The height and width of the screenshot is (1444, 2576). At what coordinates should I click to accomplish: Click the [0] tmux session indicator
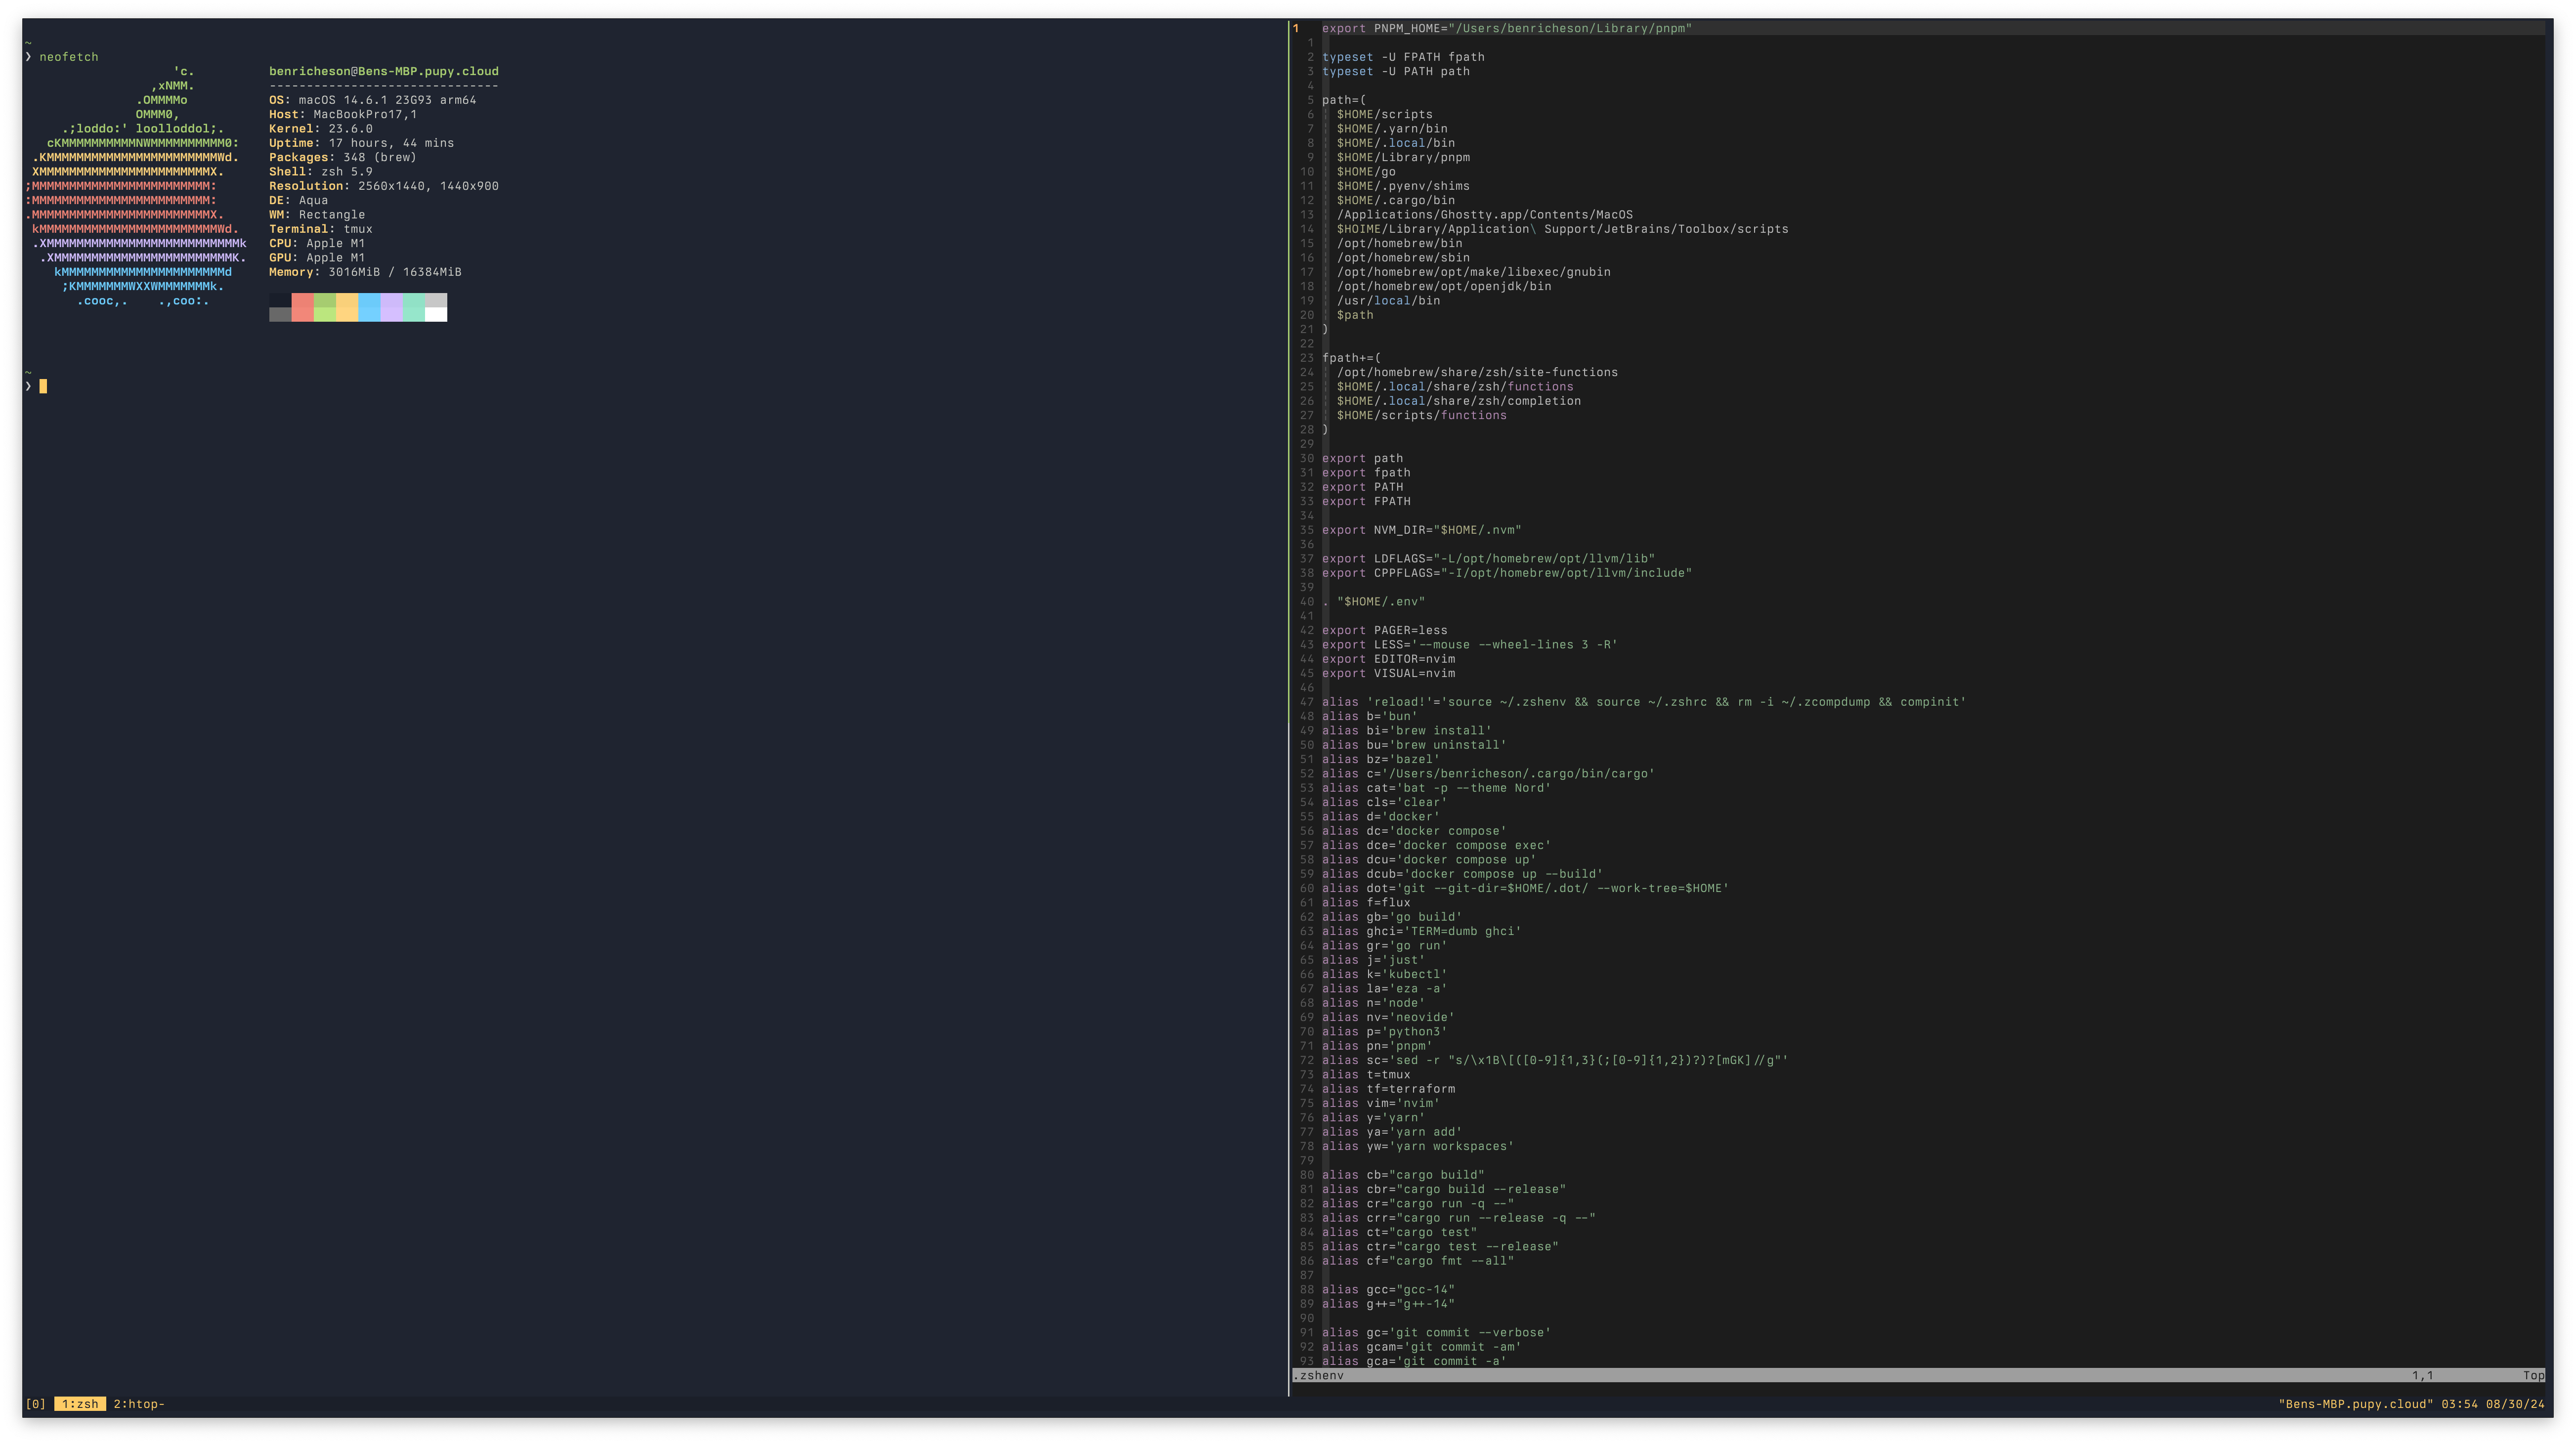tap(35, 1404)
